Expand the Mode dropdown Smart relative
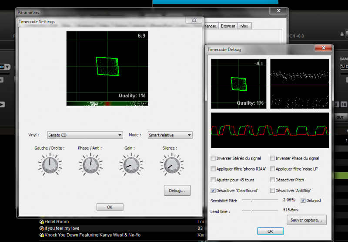 [x=170, y=135]
